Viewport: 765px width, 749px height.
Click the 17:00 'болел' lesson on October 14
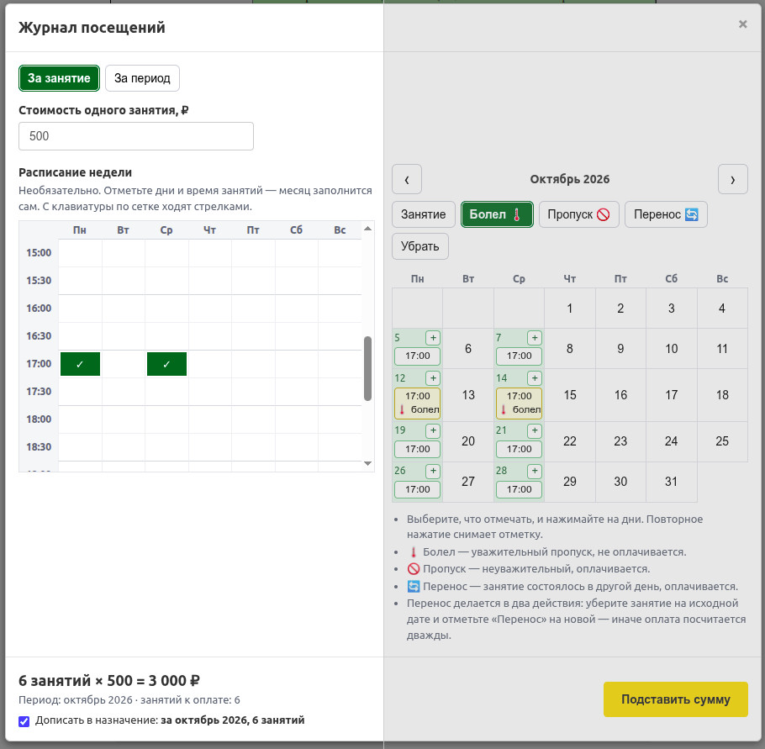tap(520, 403)
